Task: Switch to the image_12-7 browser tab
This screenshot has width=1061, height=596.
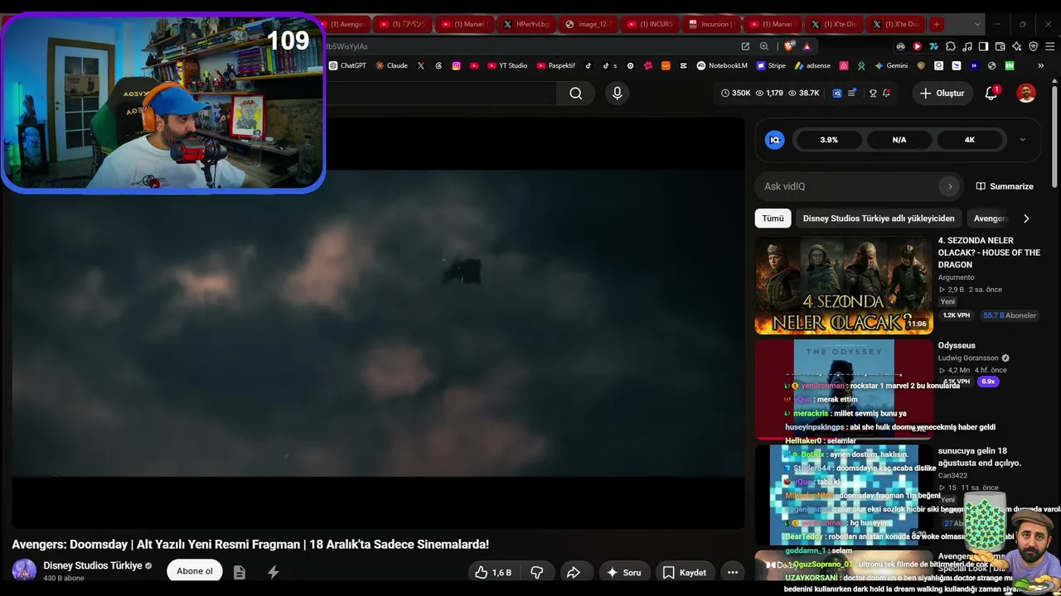Action: pos(587,24)
